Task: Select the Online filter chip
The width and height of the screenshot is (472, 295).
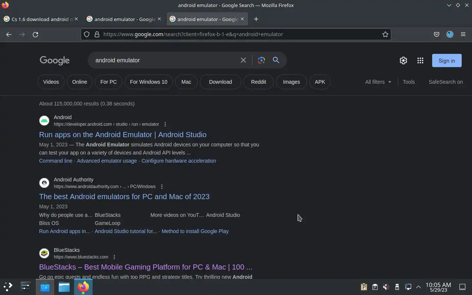Action: (80, 82)
